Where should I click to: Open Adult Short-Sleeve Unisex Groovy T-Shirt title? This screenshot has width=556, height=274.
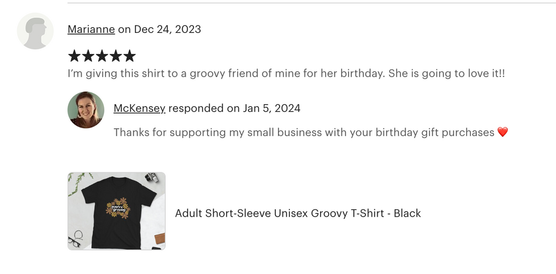(x=298, y=213)
